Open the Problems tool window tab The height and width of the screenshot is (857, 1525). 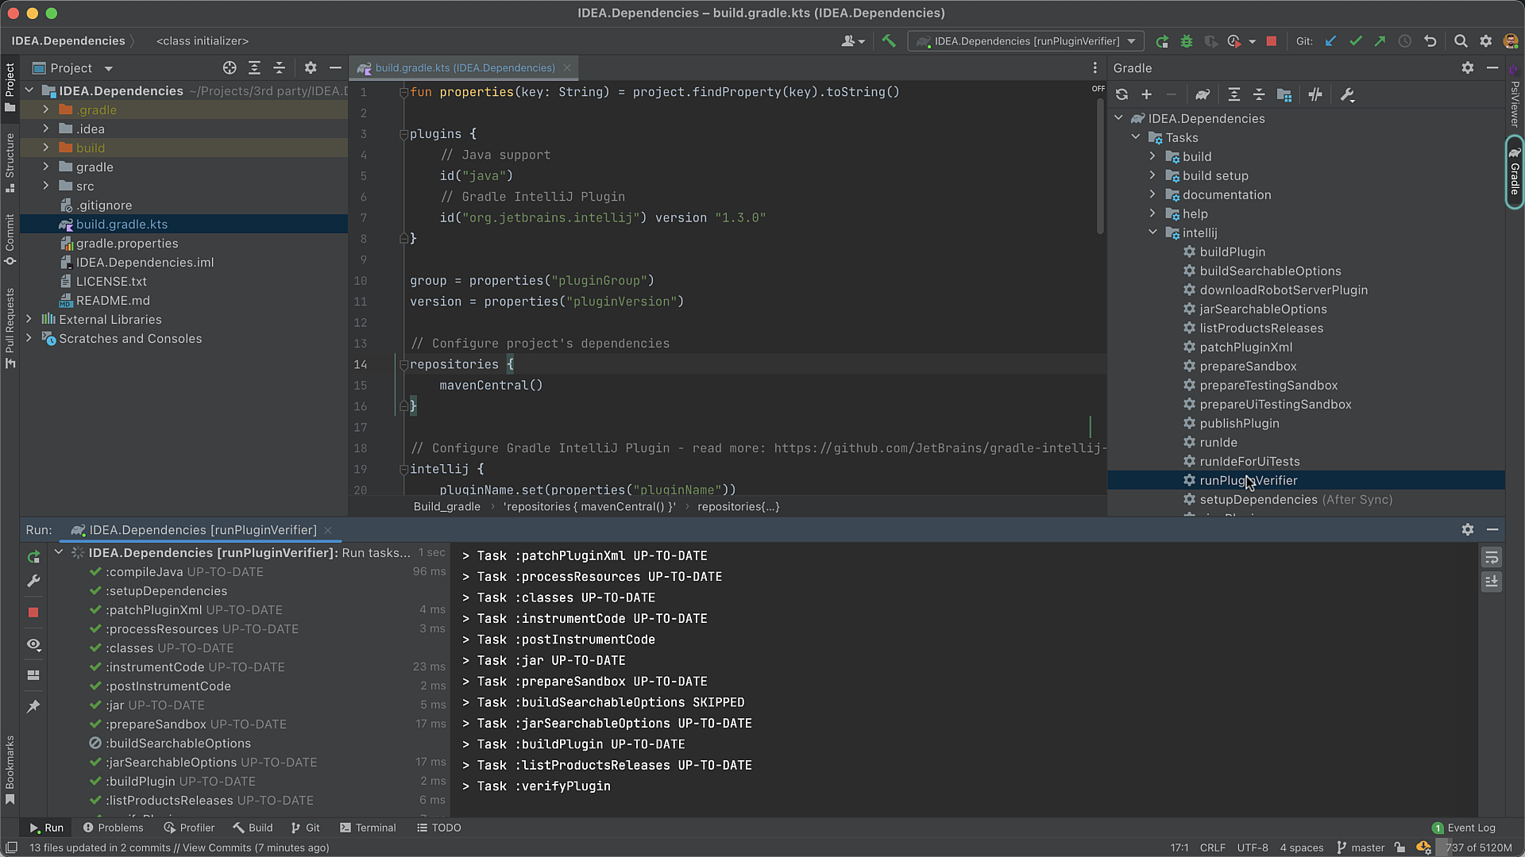[114, 828]
